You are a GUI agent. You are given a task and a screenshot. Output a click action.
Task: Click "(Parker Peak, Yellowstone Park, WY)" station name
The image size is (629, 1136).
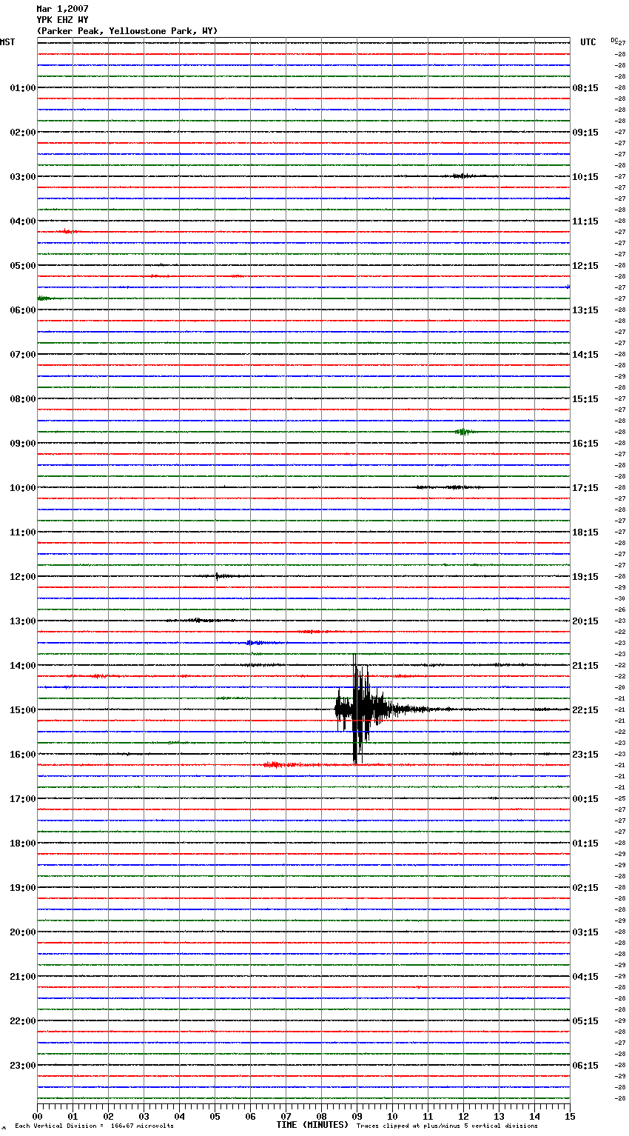click(x=127, y=31)
